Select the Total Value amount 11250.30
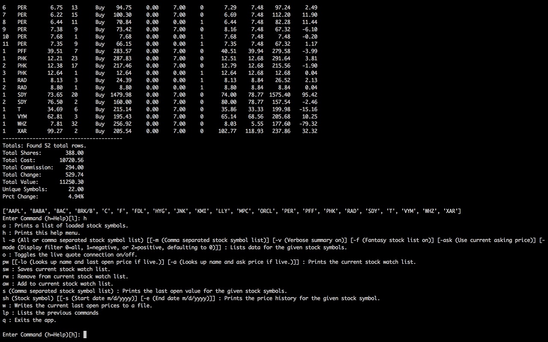This screenshot has width=548, height=342. coord(71,182)
